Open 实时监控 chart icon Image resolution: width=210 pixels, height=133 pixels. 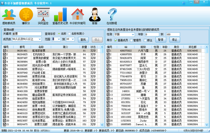(43, 14)
